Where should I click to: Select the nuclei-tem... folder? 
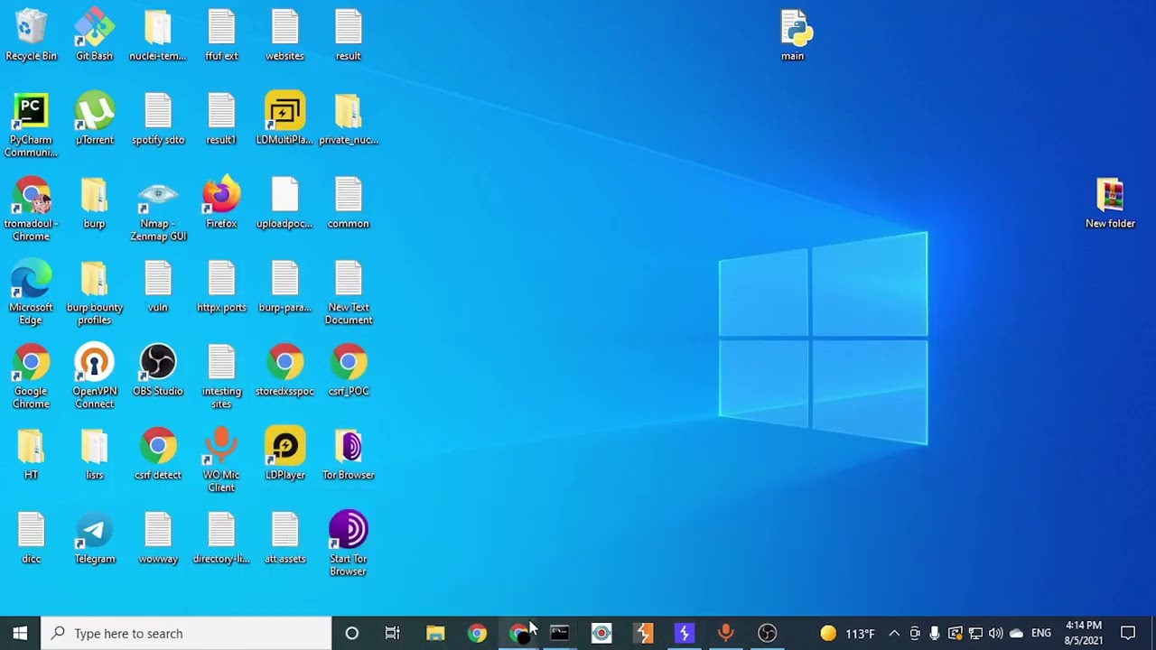pyautogui.click(x=158, y=36)
